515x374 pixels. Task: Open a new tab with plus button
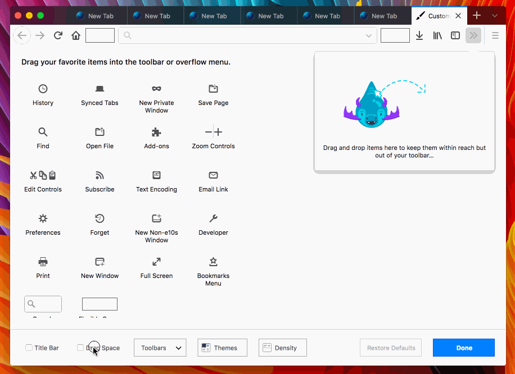click(x=477, y=15)
